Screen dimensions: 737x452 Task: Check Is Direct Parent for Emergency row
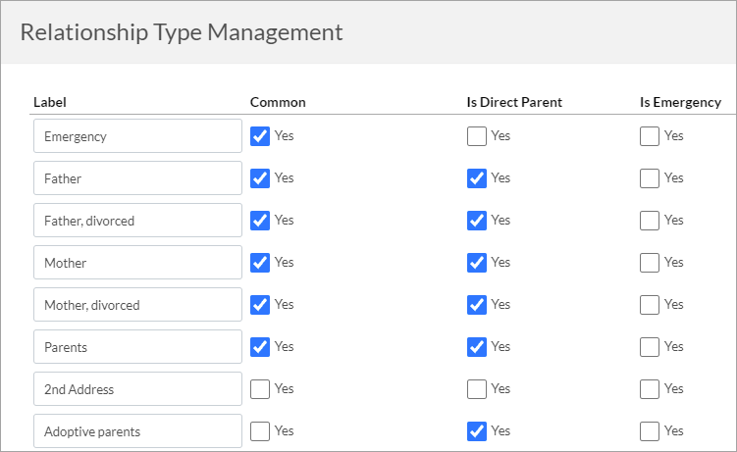pyautogui.click(x=477, y=136)
